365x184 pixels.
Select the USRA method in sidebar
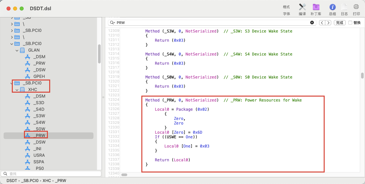pos(39,155)
